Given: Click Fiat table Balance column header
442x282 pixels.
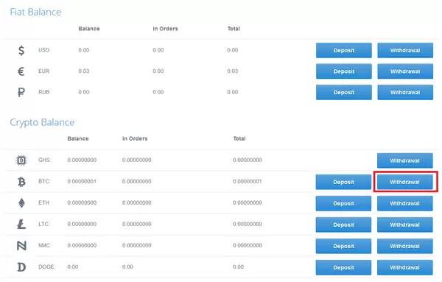Looking at the screenshot, I should click(89, 29).
